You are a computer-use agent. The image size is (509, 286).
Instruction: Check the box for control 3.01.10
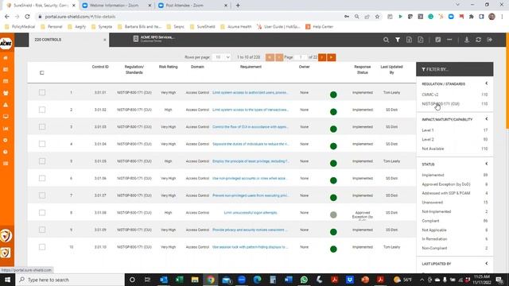click(x=42, y=247)
